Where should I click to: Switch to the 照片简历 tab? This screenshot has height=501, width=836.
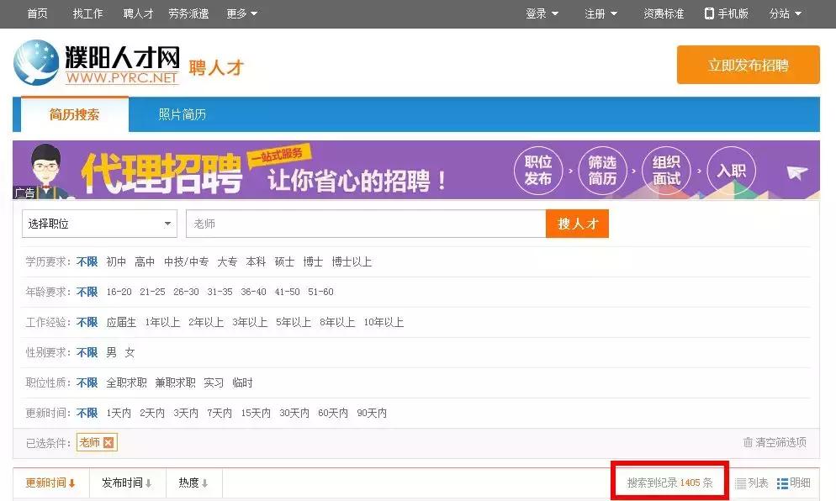180,114
